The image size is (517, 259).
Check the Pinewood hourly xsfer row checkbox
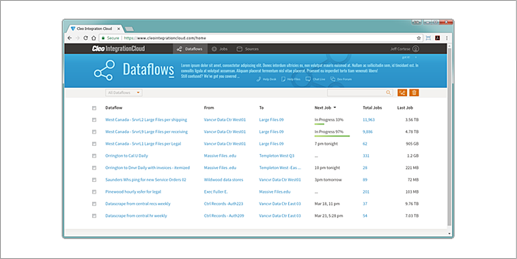[x=94, y=192]
